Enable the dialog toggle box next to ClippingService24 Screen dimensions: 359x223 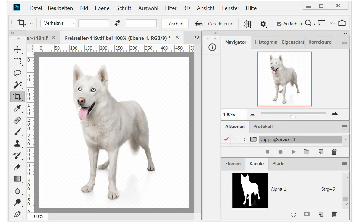tap(236, 139)
